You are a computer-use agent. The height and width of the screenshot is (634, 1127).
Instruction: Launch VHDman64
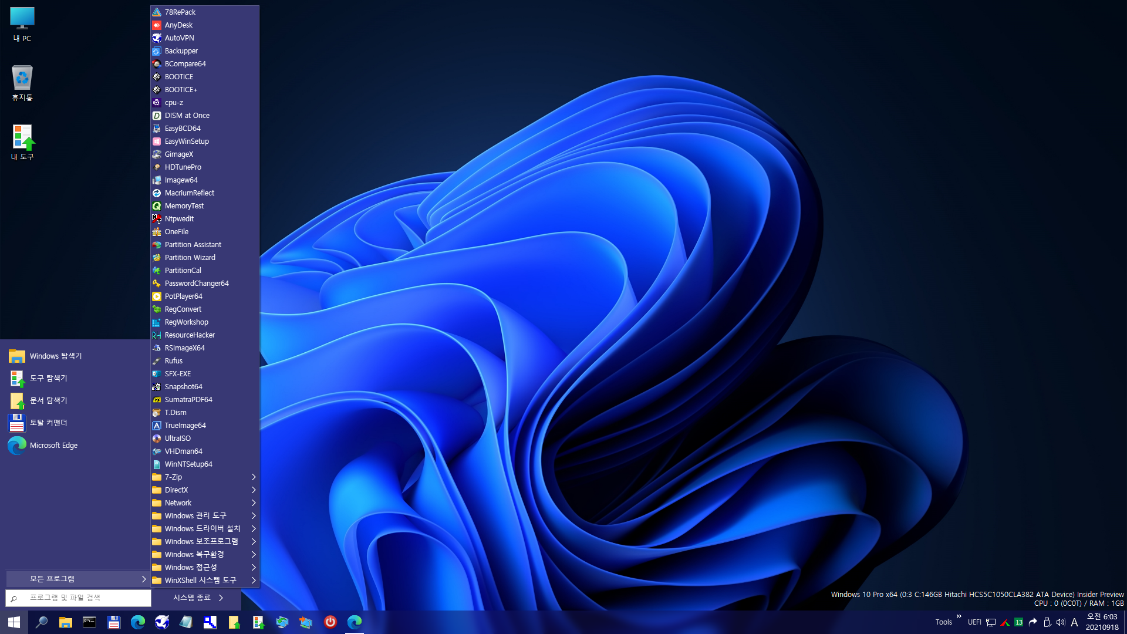204,451
